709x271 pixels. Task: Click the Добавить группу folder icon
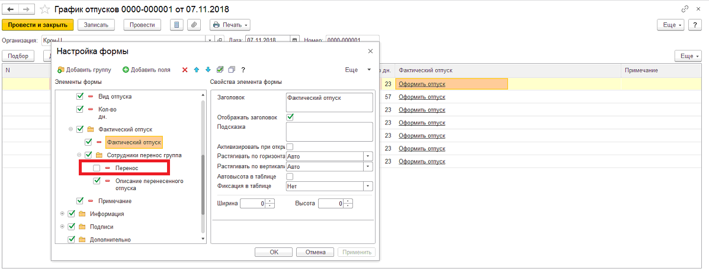61,70
